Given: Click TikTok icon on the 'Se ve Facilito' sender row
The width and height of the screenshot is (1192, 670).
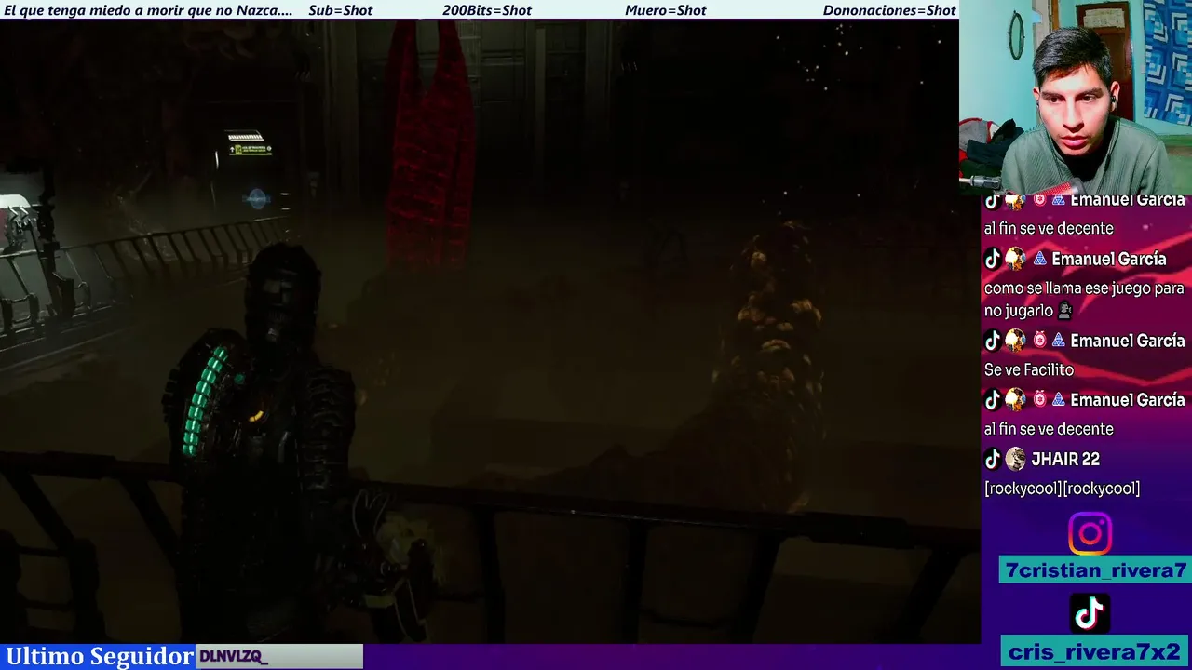Looking at the screenshot, I should (993, 341).
